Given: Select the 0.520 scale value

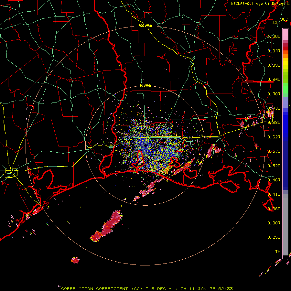Looking at the screenshot, I should click(274, 166).
